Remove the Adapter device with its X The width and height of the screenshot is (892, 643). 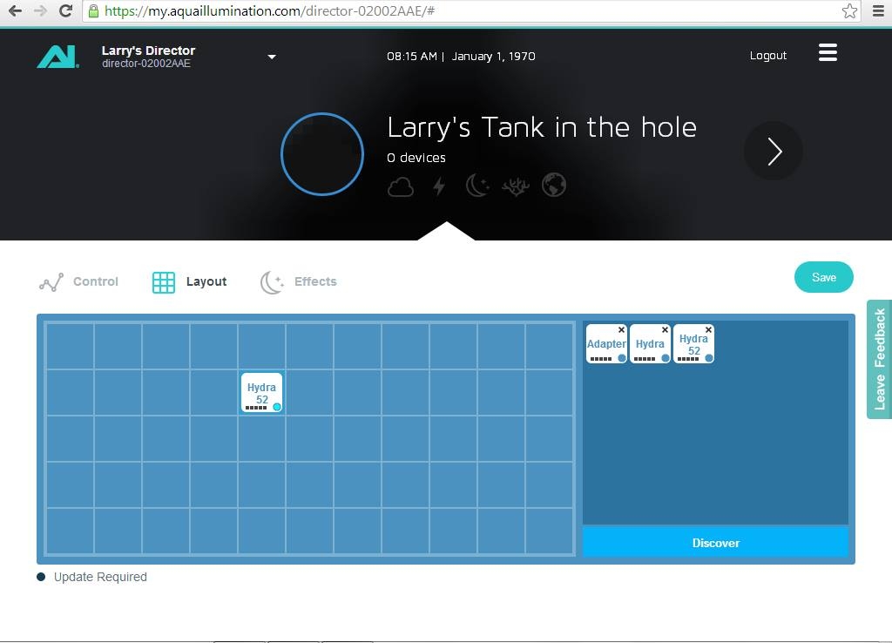click(x=621, y=330)
